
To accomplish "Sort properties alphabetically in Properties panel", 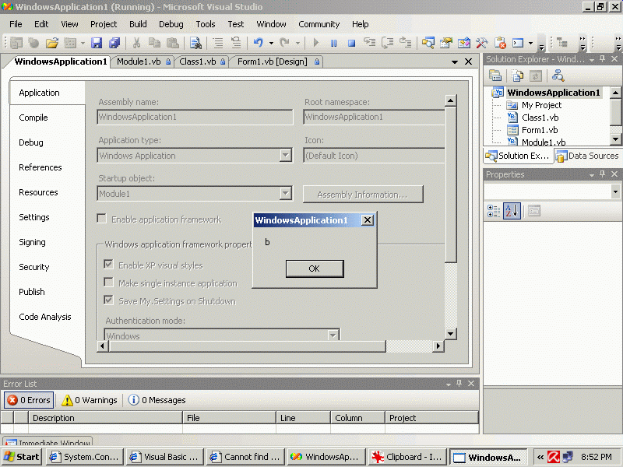I will tap(512, 211).
